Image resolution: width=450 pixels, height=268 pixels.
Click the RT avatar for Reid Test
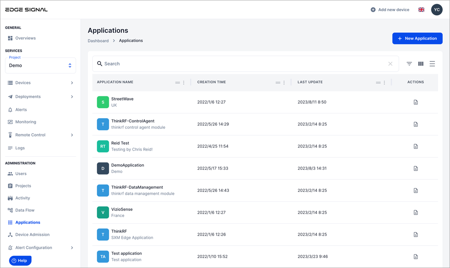tap(103, 146)
